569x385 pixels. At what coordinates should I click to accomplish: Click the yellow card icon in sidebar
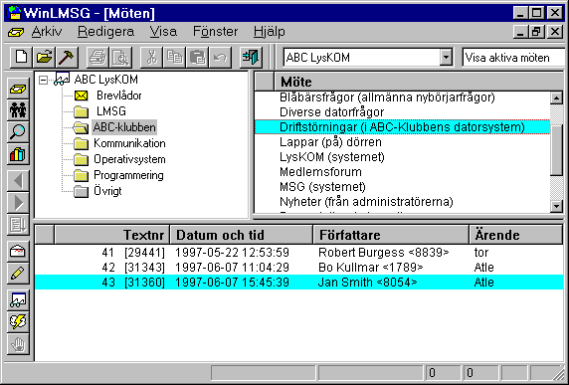click(x=18, y=89)
